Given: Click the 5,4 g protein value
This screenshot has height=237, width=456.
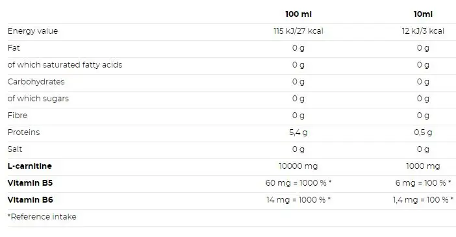Looking at the screenshot, I should 298,132.
